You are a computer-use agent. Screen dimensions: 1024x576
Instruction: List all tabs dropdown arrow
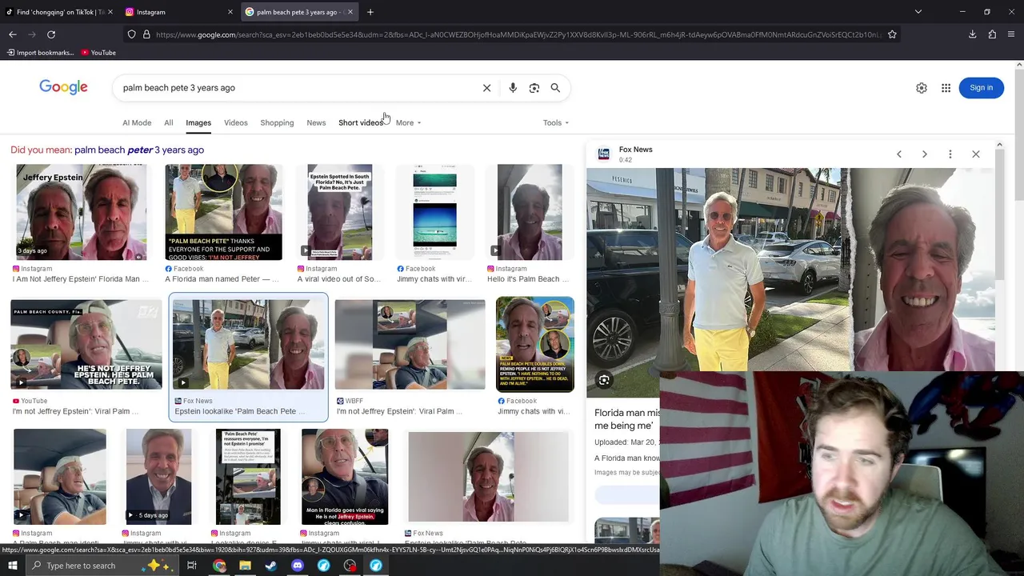(x=918, y=12)
